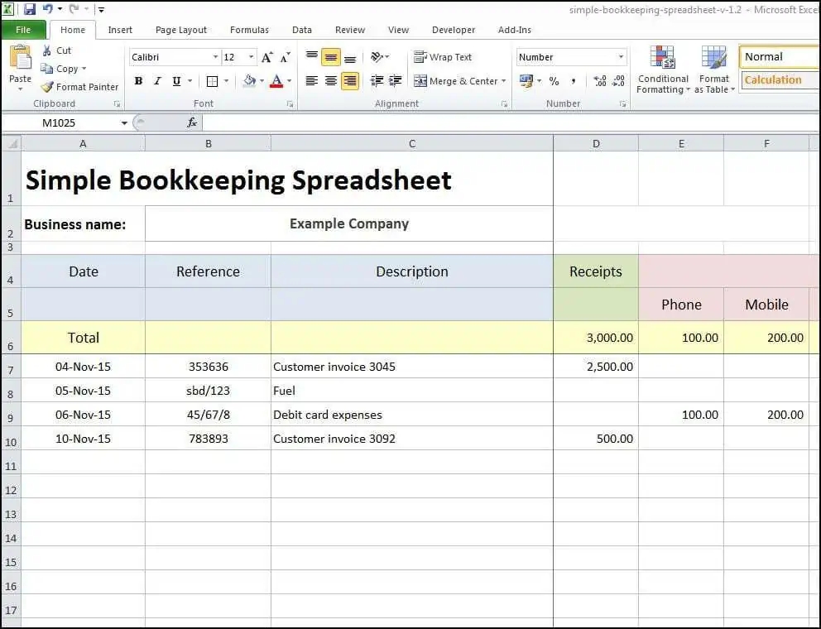The height and width of the screenshot is (629, 821).
Task: Expand the Font Color dropdown arrow
Action: [x=289, y=81]
